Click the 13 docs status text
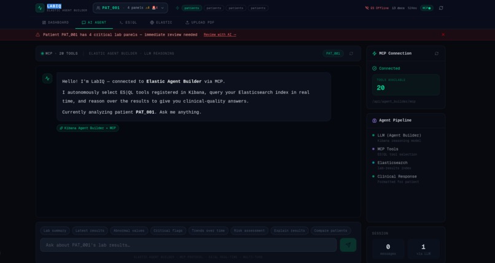Image resolution: width=495 pixels, height=263 pixels. (x=398, y=8)
